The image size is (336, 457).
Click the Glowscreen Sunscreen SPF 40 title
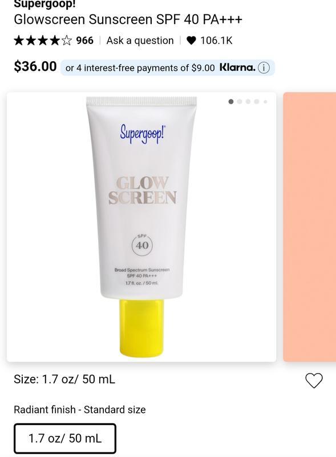(x=128, y=19)
